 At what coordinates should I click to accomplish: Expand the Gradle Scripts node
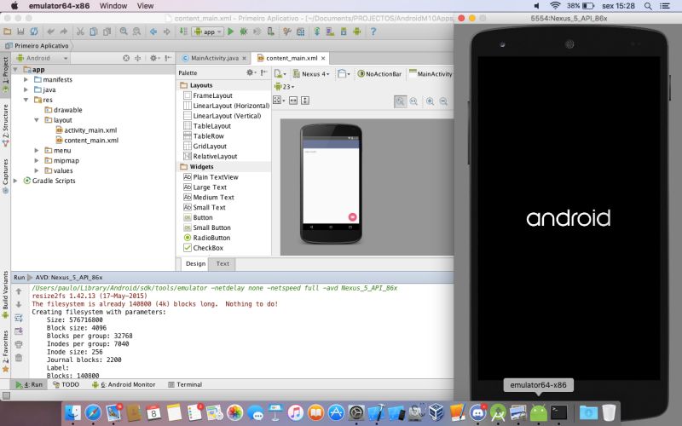tap(15, 181)
